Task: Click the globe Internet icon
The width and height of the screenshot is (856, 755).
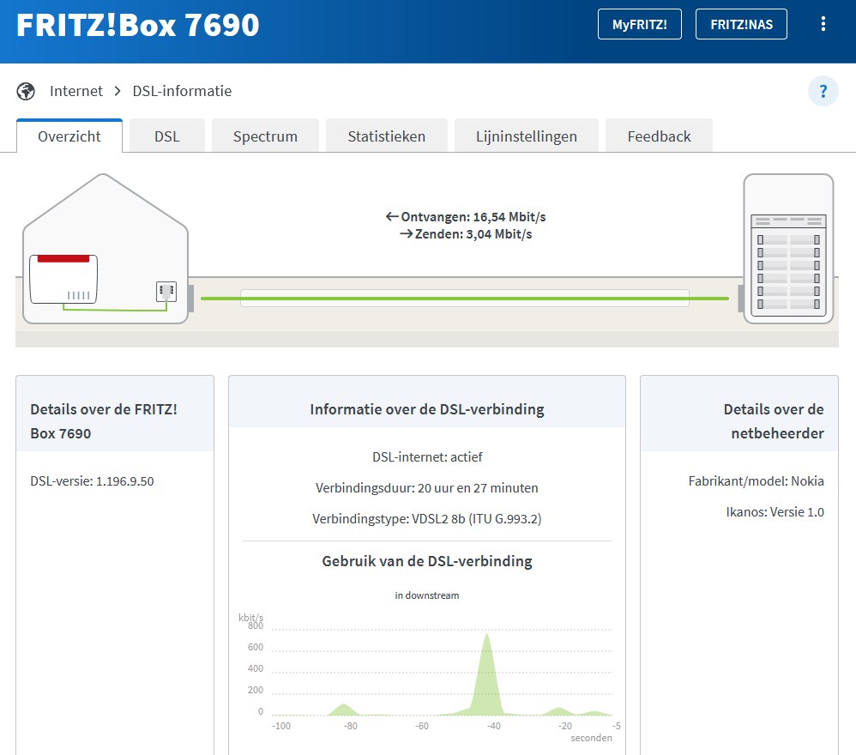Action: tap(26, 91)
